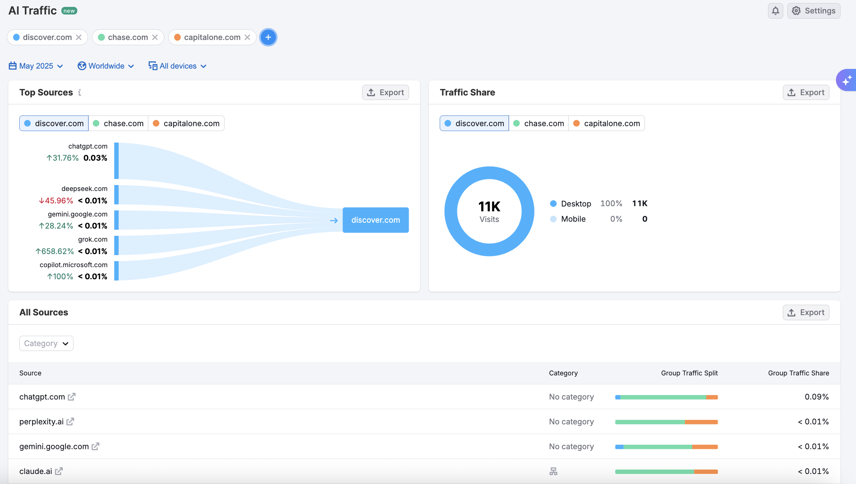Remove discover.com with its X icon
The height and width of the screenshot is (484, 856).
pyautogui.click(x=79, y=37)
